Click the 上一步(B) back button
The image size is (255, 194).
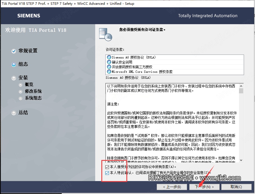point(172,187)
